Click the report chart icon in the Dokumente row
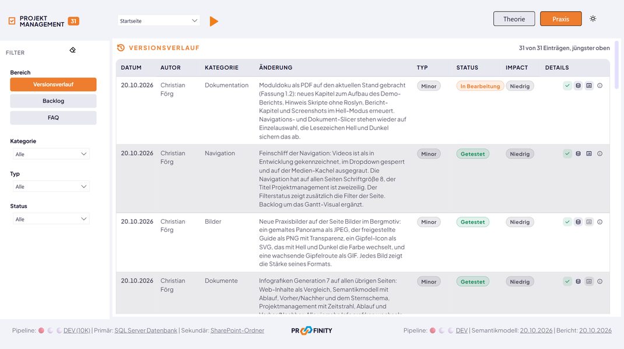 pyautogui.click(x=589, y=281)
